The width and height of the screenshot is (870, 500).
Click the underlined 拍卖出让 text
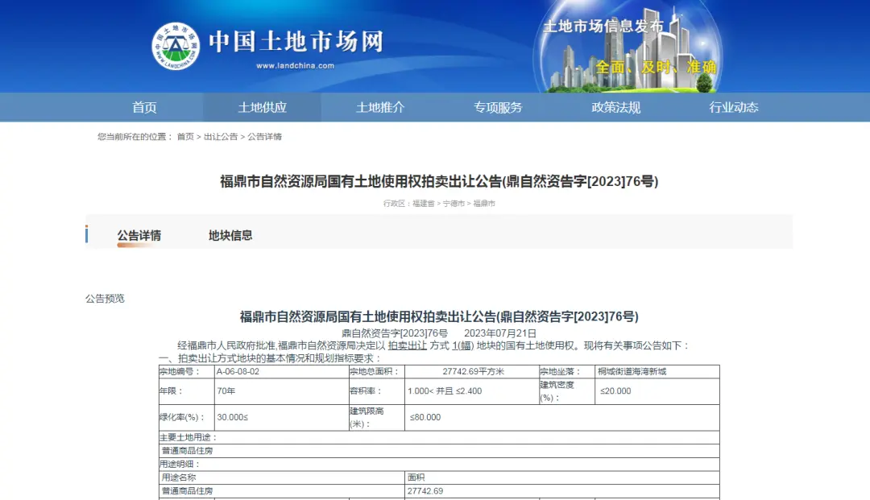coord(408,345)
